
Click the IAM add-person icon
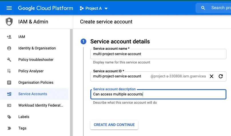pos(9,37)
